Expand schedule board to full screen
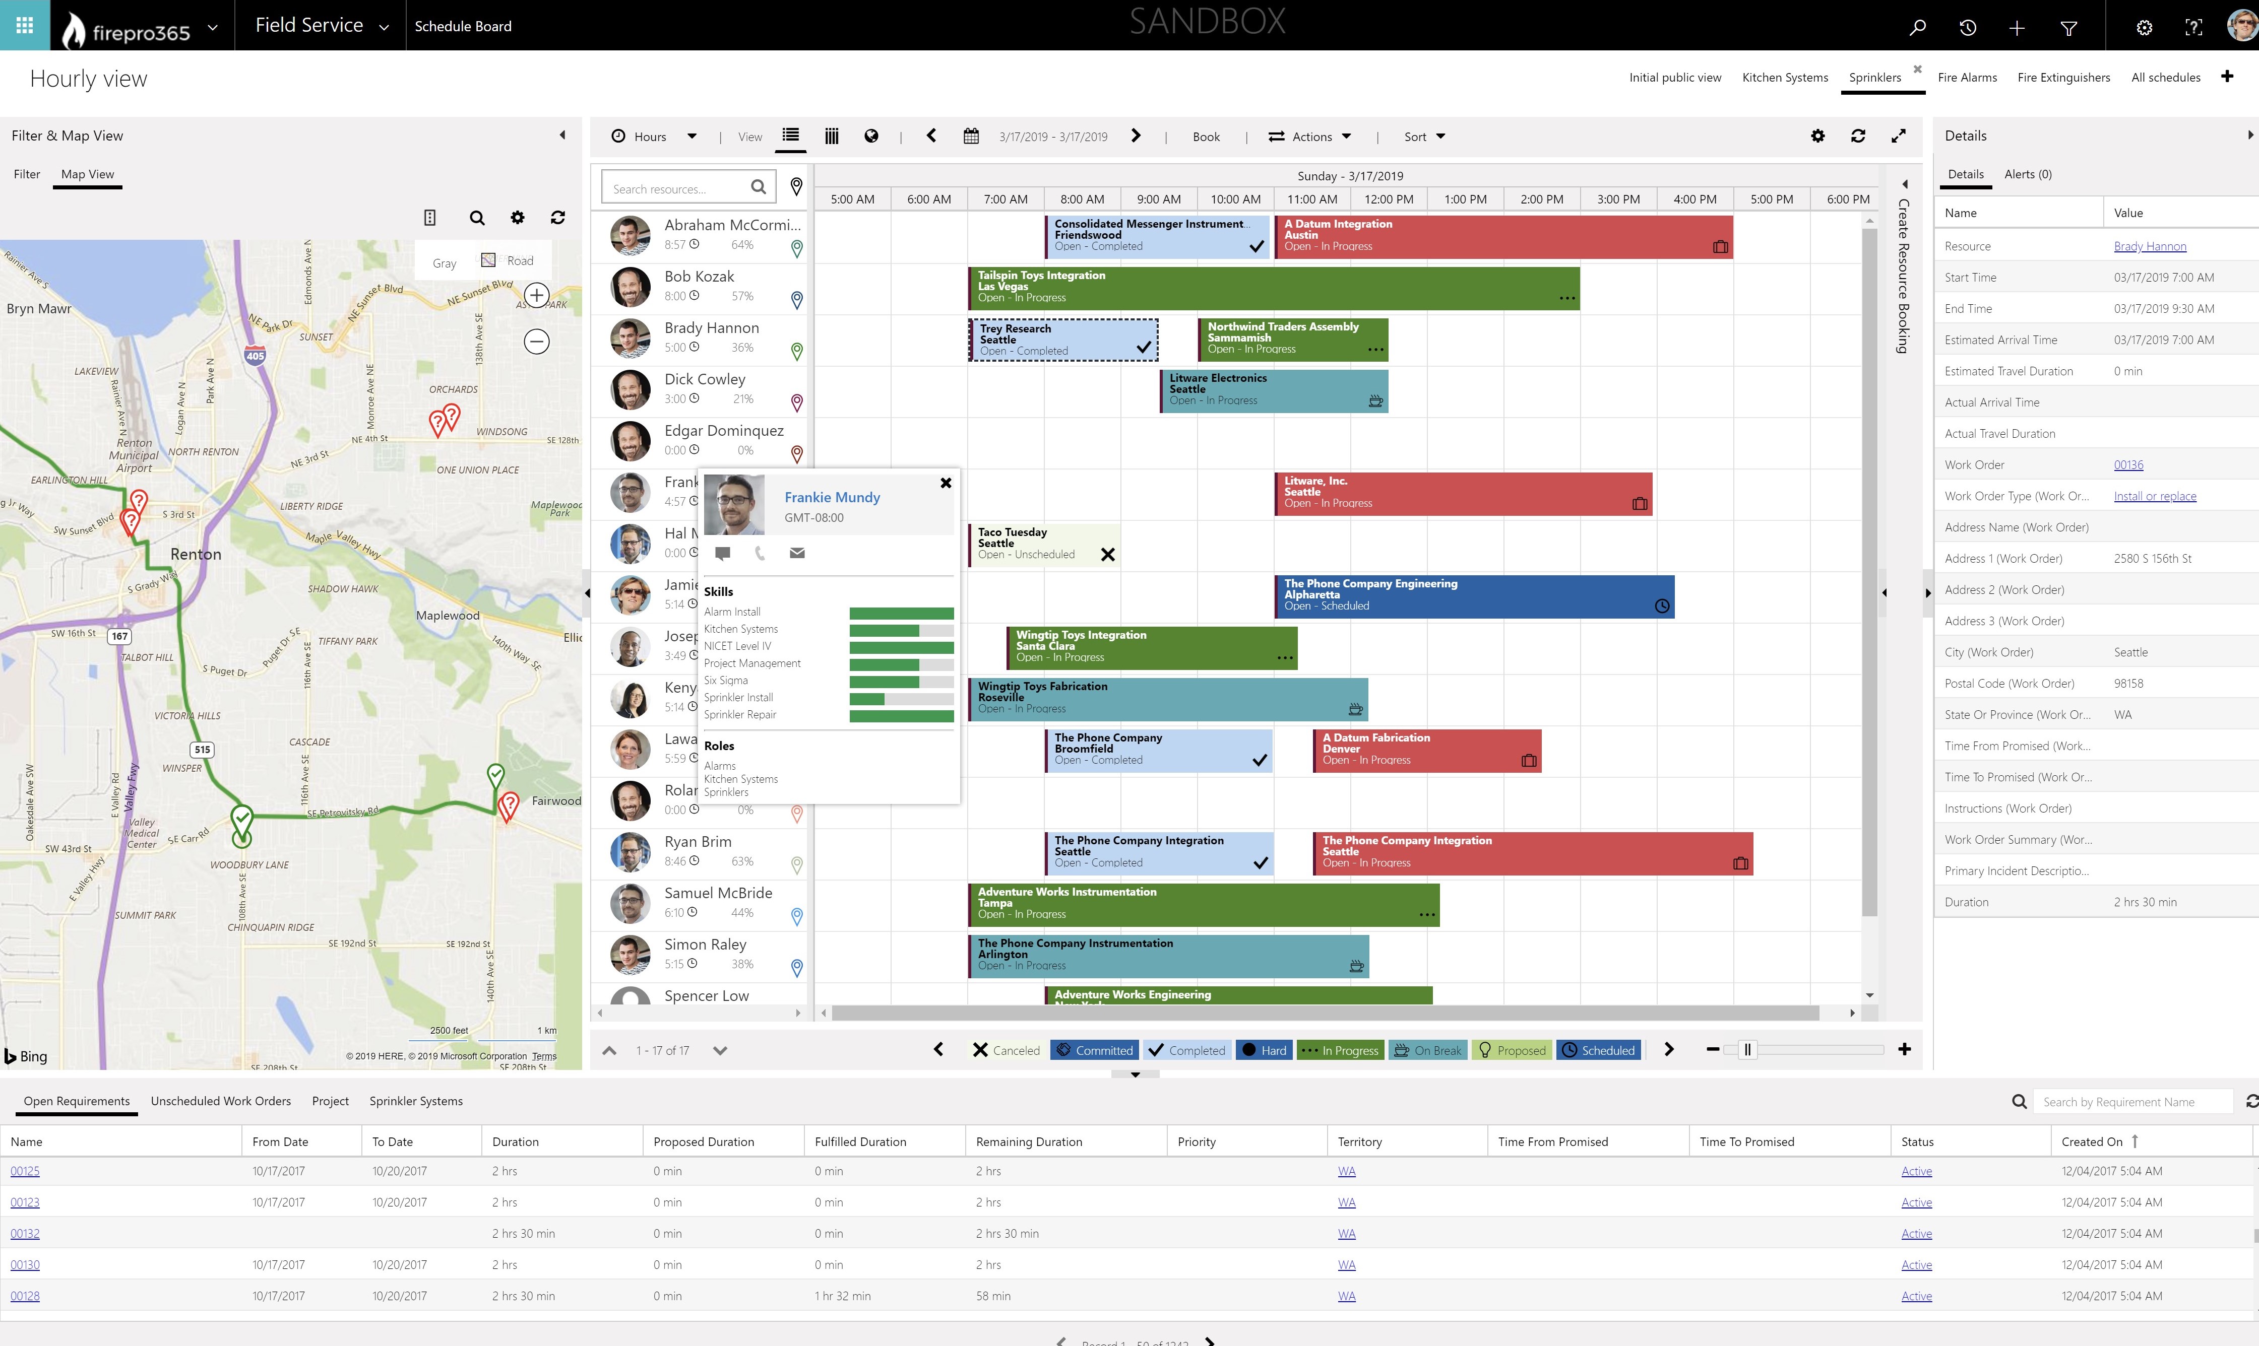 1898,136
